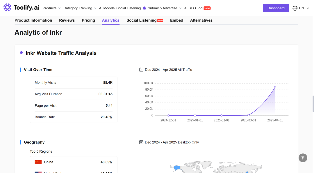
Task: Click the China flag icon
Action: (38, 162)
